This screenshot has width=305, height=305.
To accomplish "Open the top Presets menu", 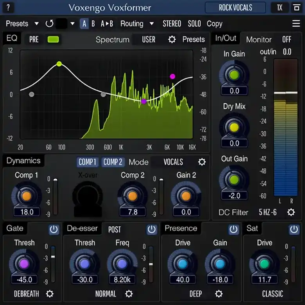I will click(17, 24).
